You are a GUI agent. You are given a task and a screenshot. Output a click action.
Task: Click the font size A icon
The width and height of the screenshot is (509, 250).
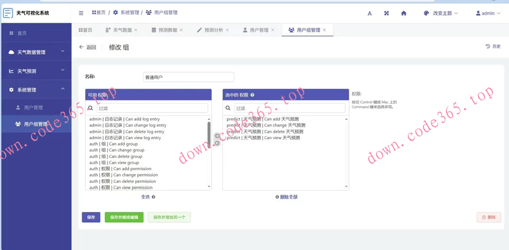pos(369,14)
